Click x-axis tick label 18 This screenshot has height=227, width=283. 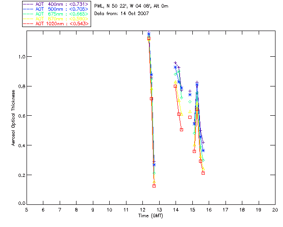coord(242,210)
